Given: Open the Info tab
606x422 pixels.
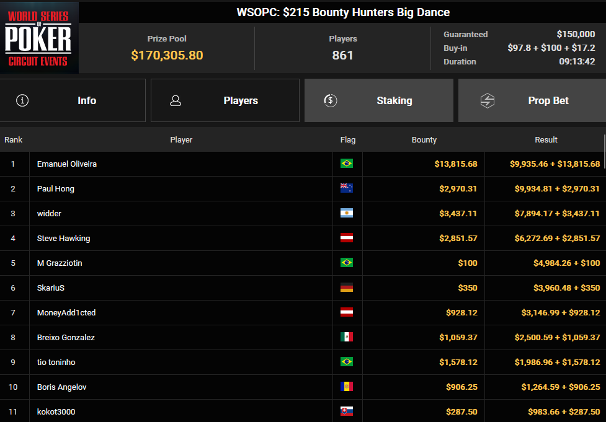Looking at the screenshot, I should coord(73,100).
